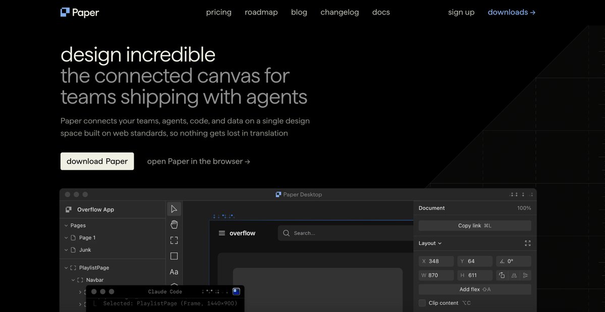Open the docs page
The height and width of the screenshot is (312, 605).
click(x=380, y=11)
